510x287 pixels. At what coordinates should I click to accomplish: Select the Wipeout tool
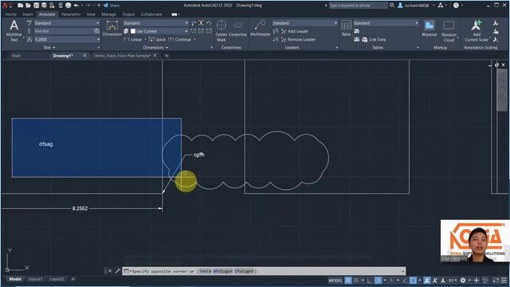point(429,29)
